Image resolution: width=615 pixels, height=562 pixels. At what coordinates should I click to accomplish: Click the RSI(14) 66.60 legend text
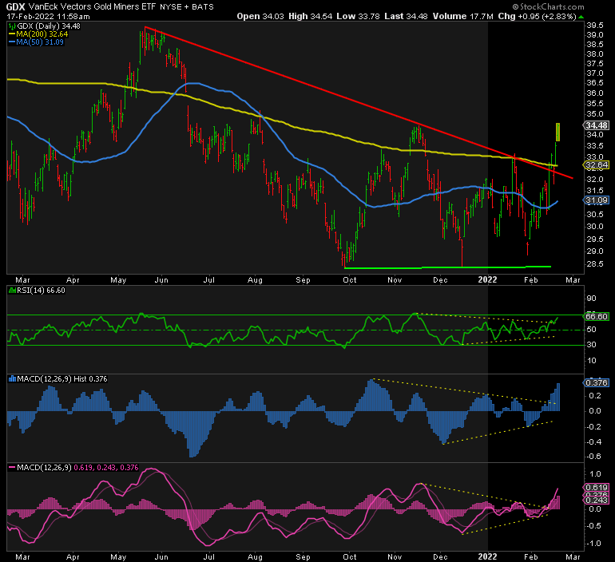41,291
